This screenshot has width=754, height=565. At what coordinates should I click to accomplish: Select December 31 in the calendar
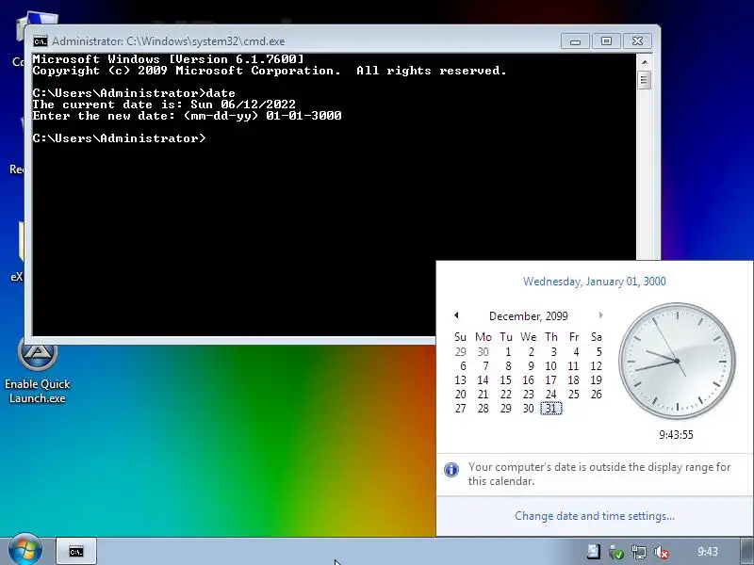coord(551,409)
